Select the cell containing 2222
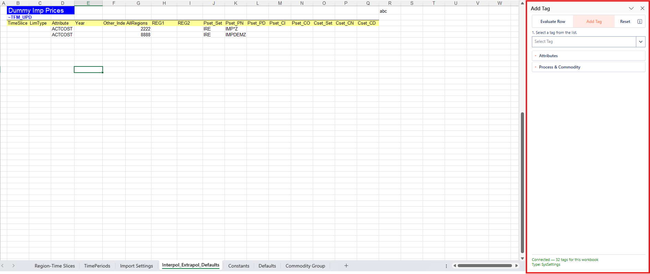This screenshot has height=274, width=650. 138,29
